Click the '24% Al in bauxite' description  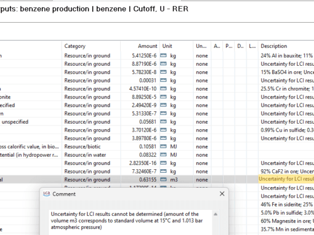click(286, 55)
